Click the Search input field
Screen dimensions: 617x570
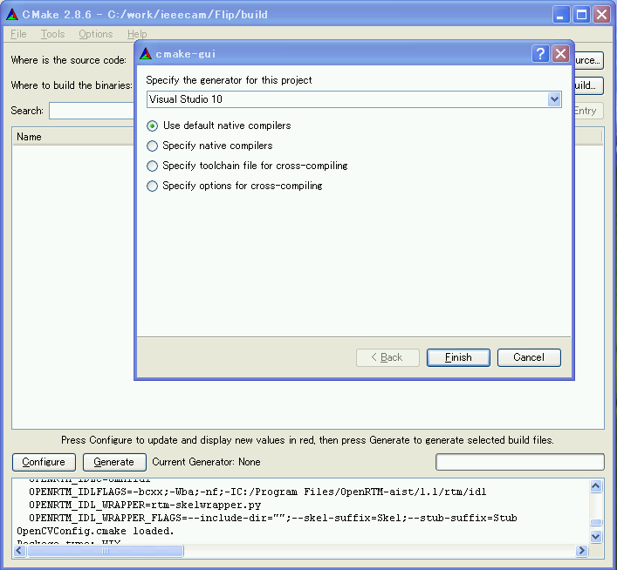click(x=92, y=111)
